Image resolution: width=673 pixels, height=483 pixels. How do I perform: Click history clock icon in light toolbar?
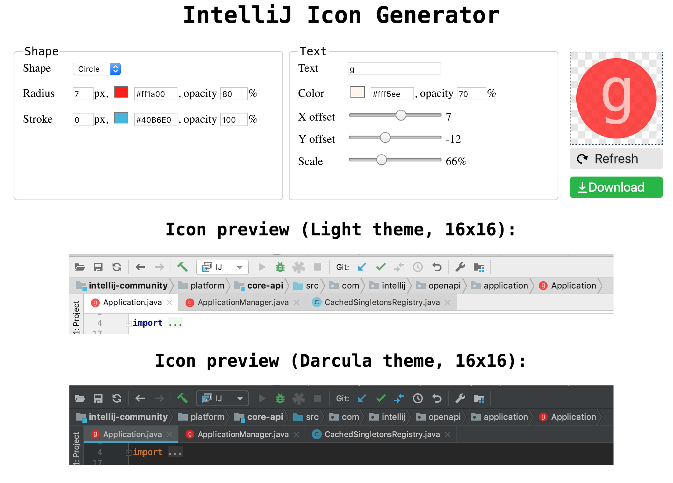pos(418,267)
